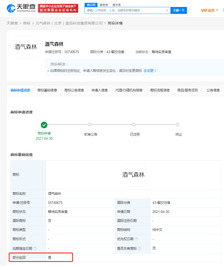The width and height of the screenshot is (224, 266).
Task: Click the green 商标申请 checkmark step
Action: click(44, 125)
